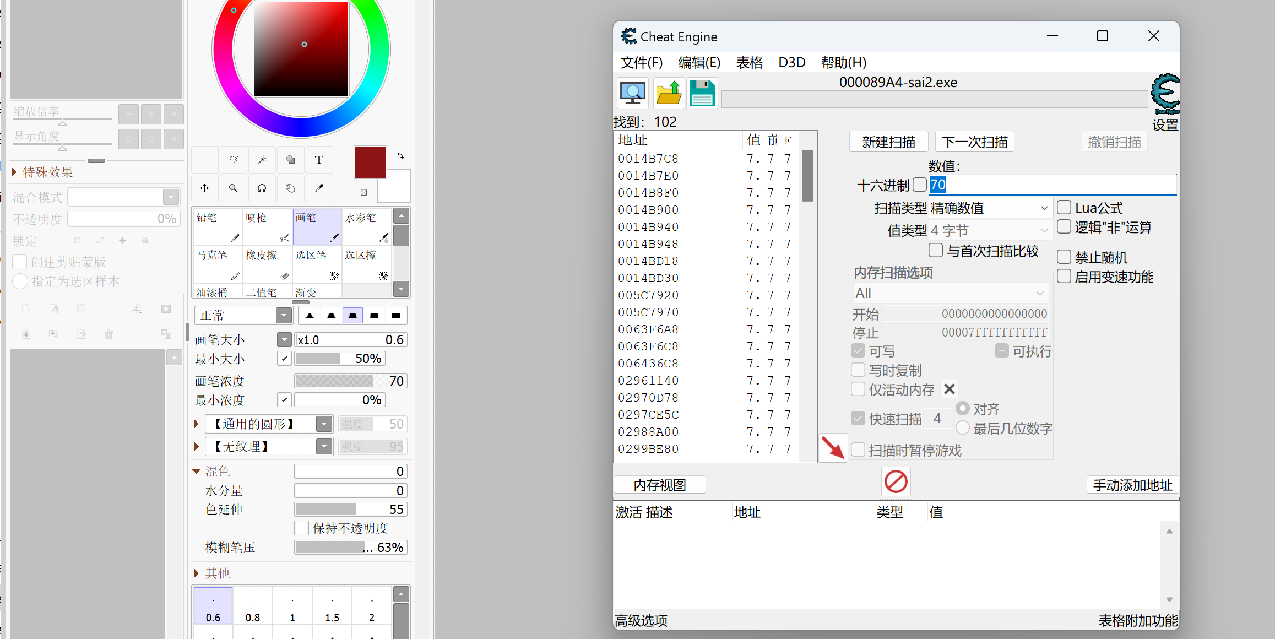This screenshot has width=1275, height=639.
Task: Click the dark red foreground color swatch
Action: click(x=370, y=162)
